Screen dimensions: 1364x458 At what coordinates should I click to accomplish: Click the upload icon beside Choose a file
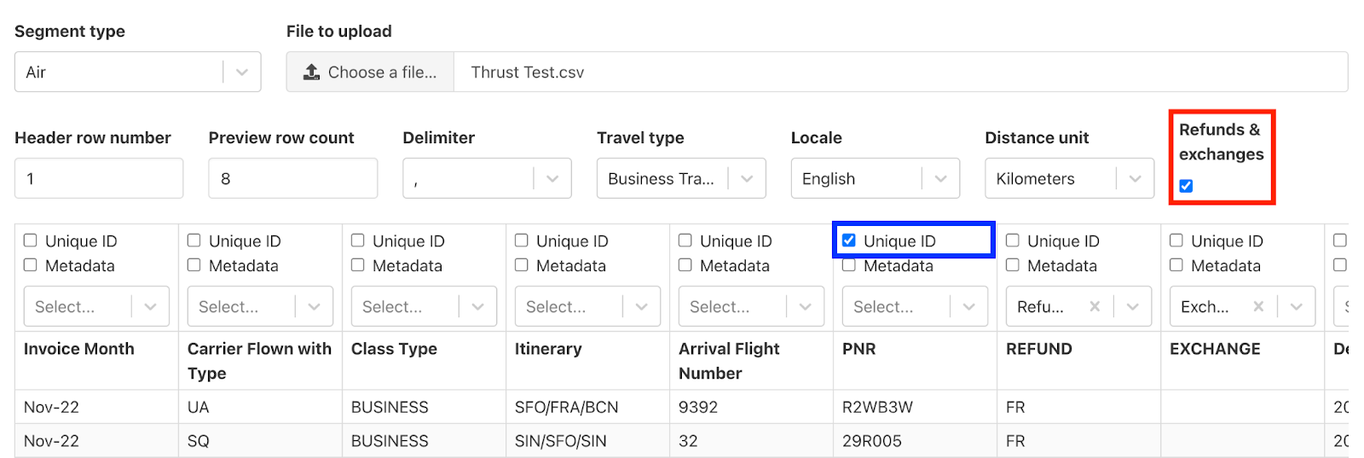[x=312, y=72]
